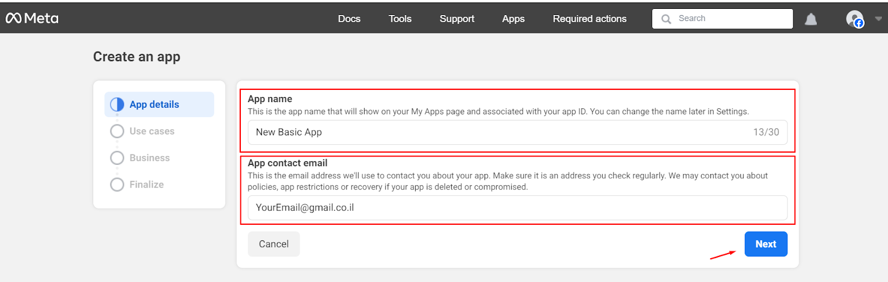Click the Business step circle
Image resolution: width=888 pixels, height=282 pixels.
(117, 158)
